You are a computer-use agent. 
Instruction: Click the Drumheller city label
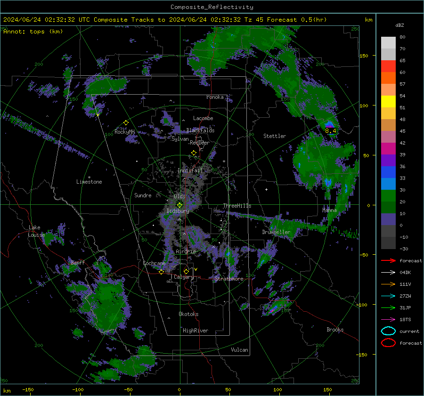(276, 232)
